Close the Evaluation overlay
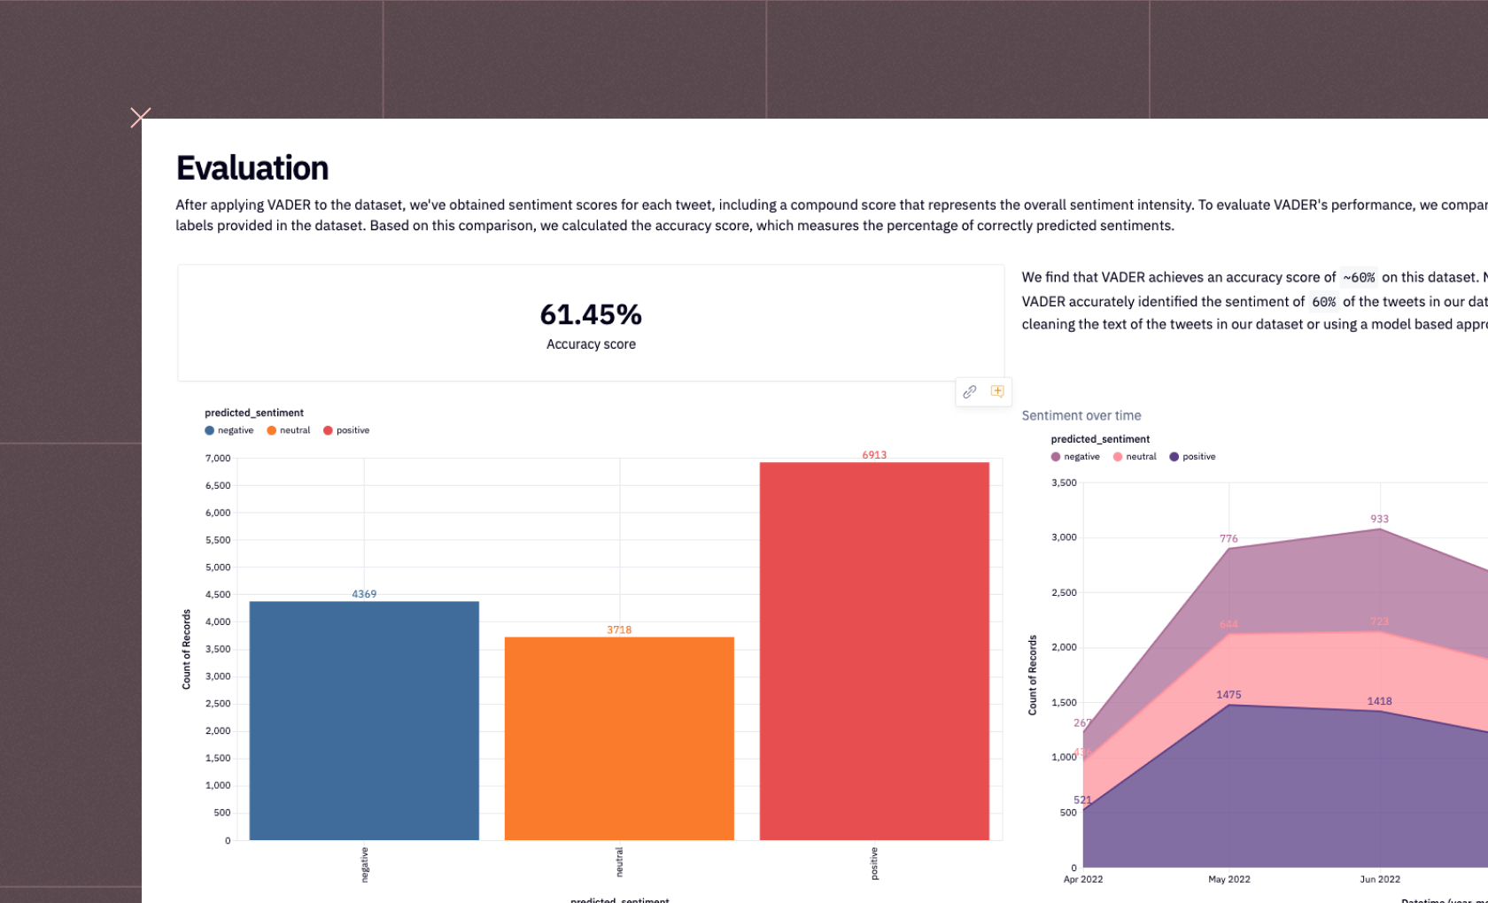The image size is (1488, 903). tap(140, 116)
